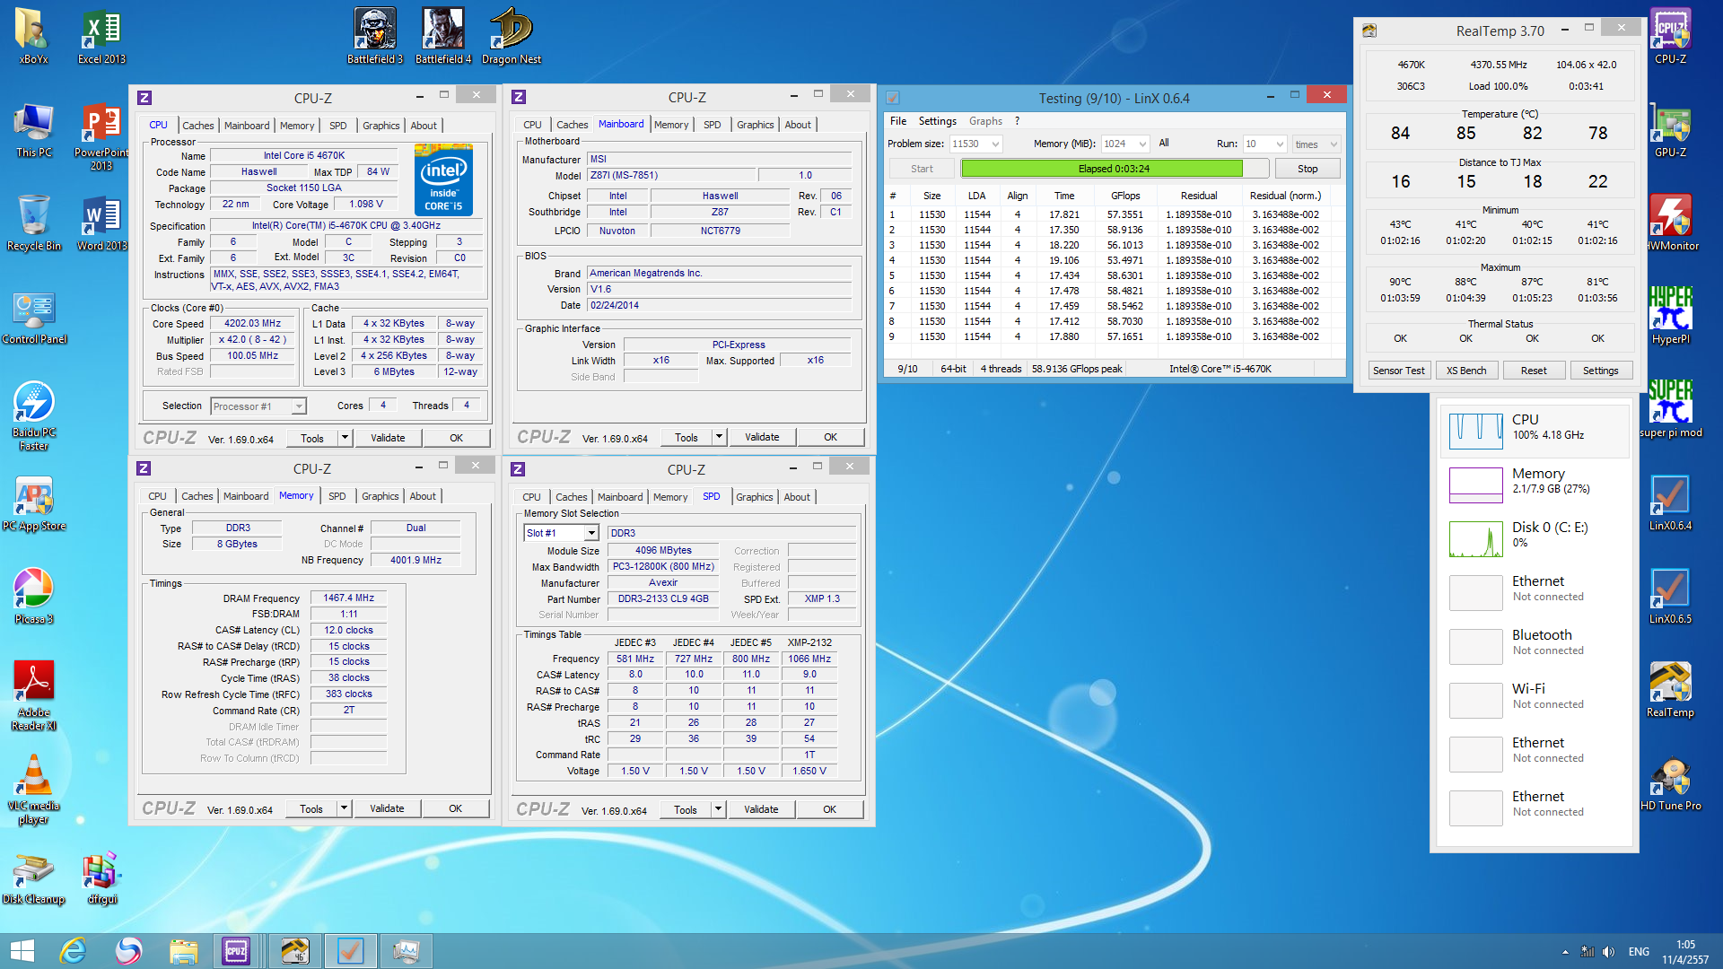This screenshot has width=1723, height=969.
Task: Click the green LinX elapsed progress bar
Action: click(x=1101, y=169)
